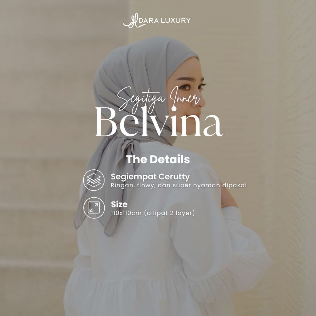Click the Segiempat Cerutty label
This screenshot has height=316, width=316.
point(150,177)
